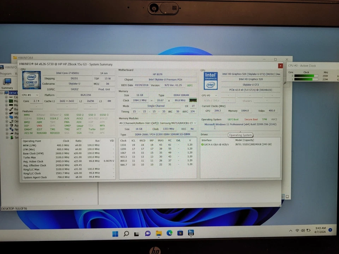Click the 'DDR4 SDRAM' memory type field
The image size is (339, 254).
pyautogui.click(x=181, y=95)
